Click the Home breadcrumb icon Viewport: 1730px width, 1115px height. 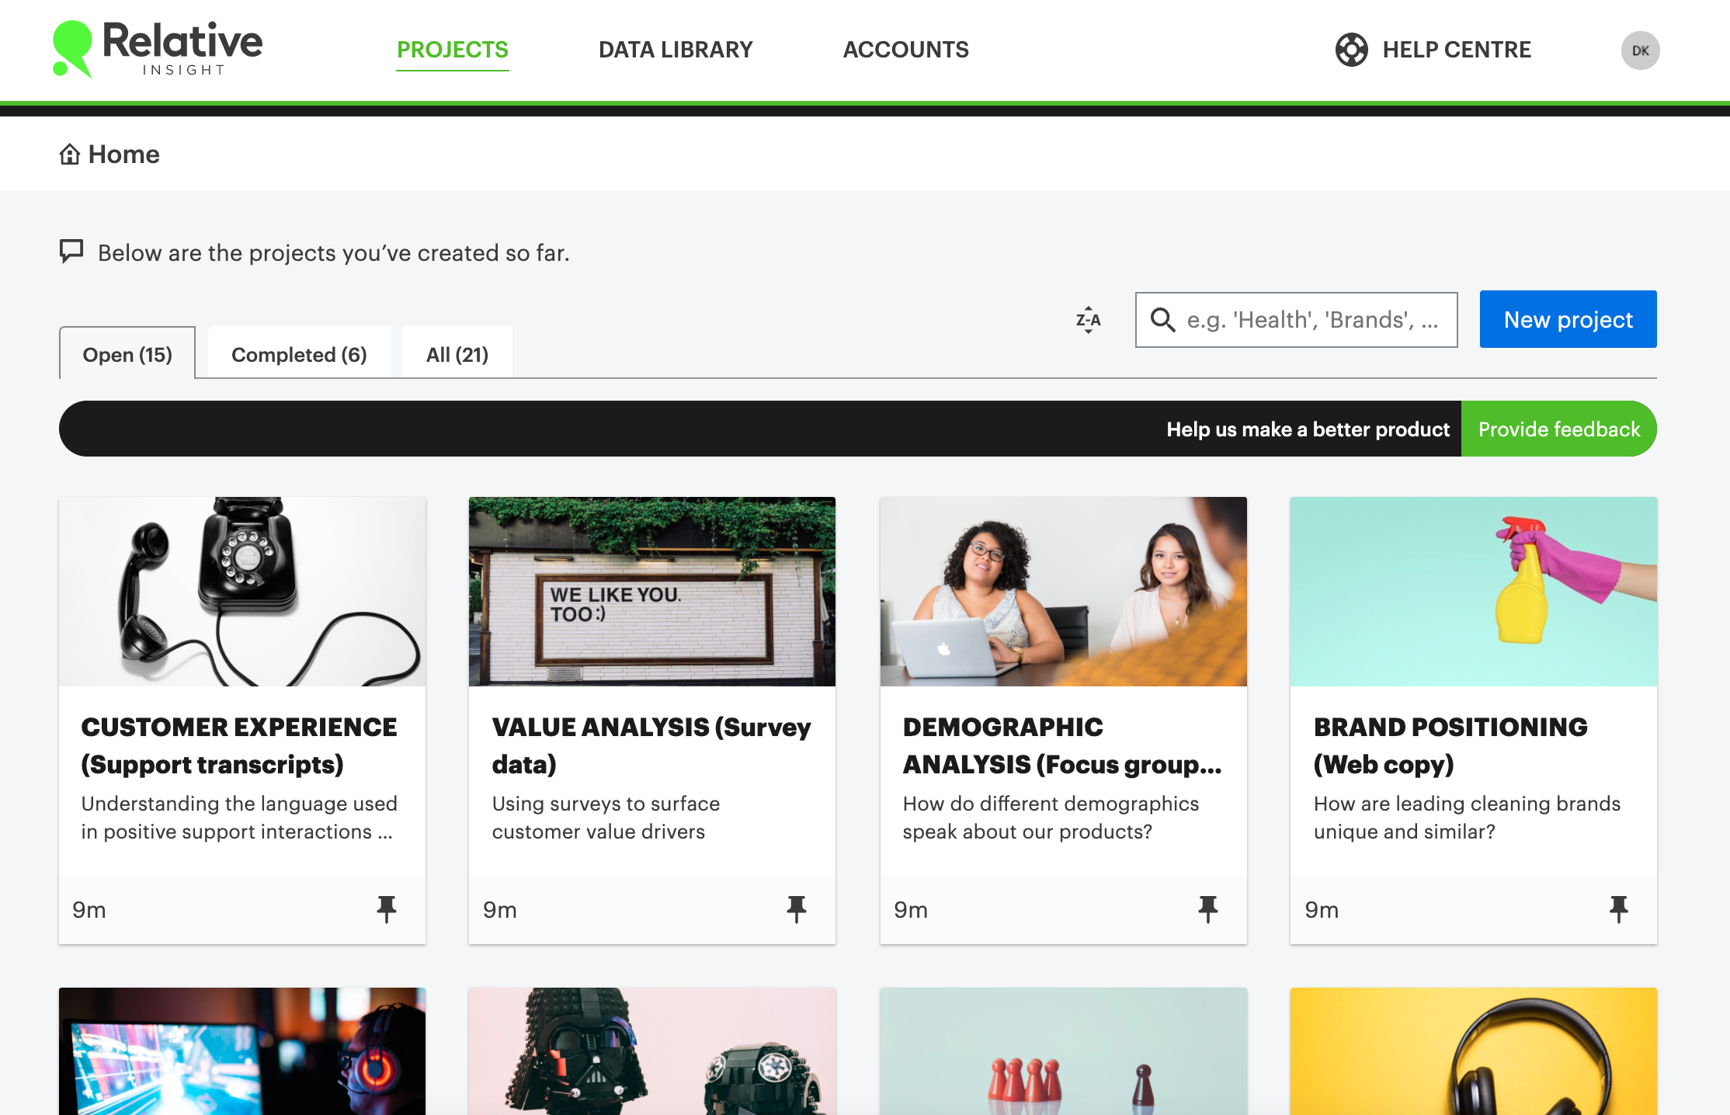pyautogui.click(x=70, y=155)
